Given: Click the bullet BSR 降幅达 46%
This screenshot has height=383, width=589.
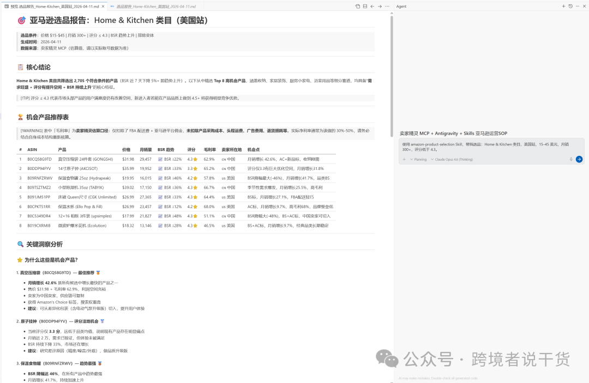Looking at the screenshot, I should point(65,374).
